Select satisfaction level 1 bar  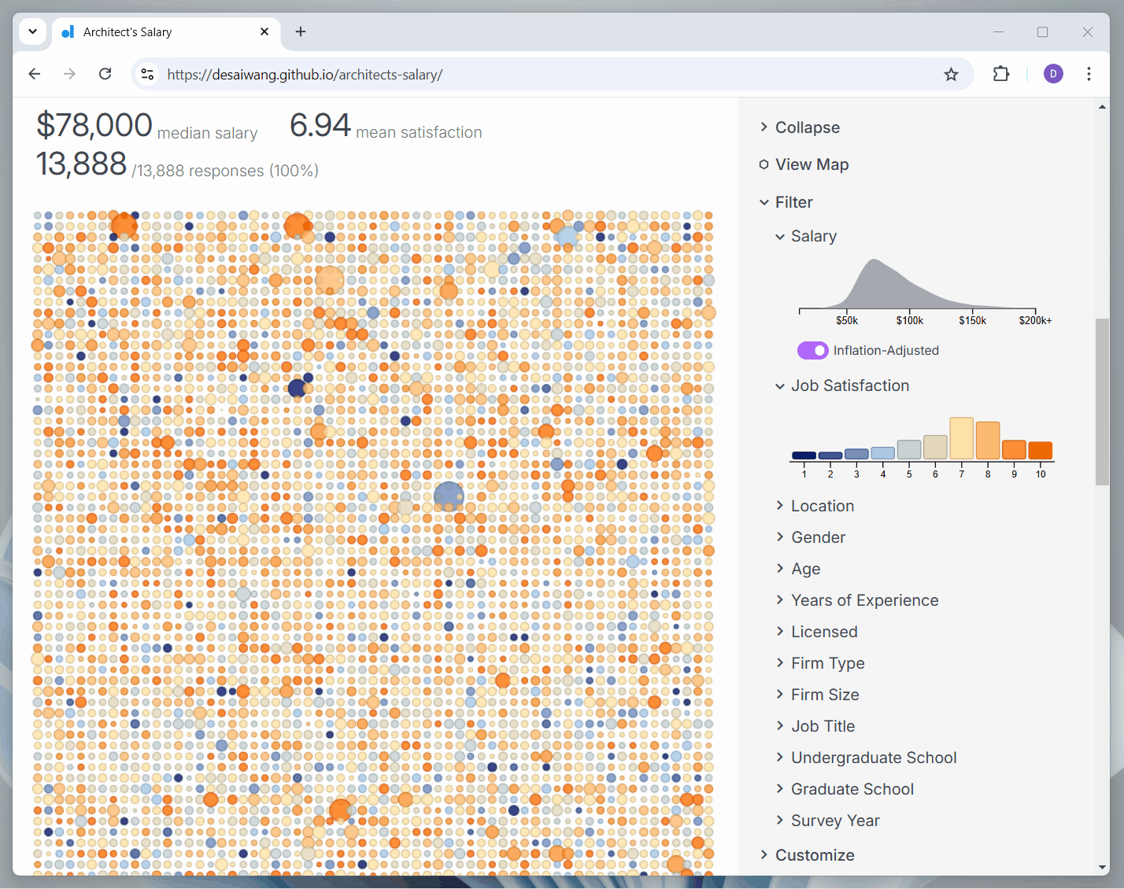pos(804,456)
